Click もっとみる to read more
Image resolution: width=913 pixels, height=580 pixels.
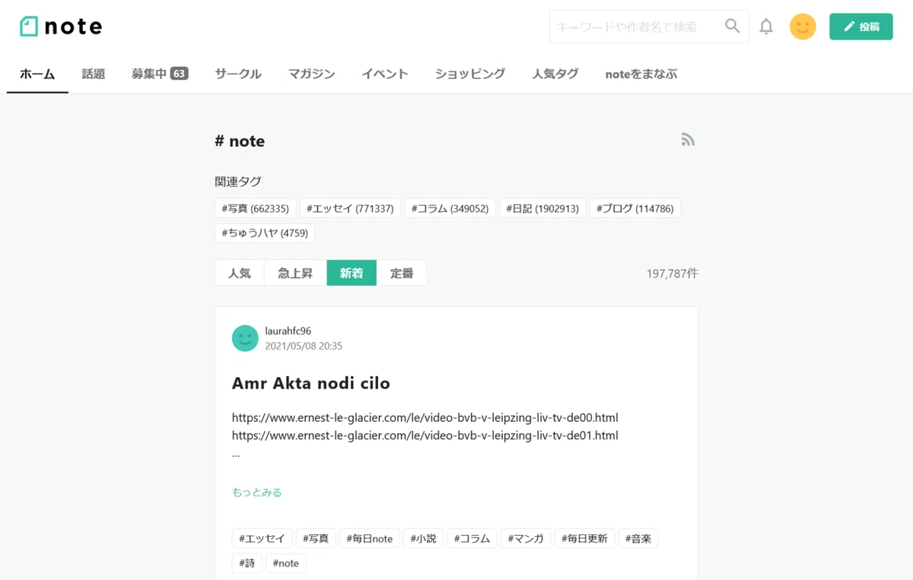(x=256, y=492)
